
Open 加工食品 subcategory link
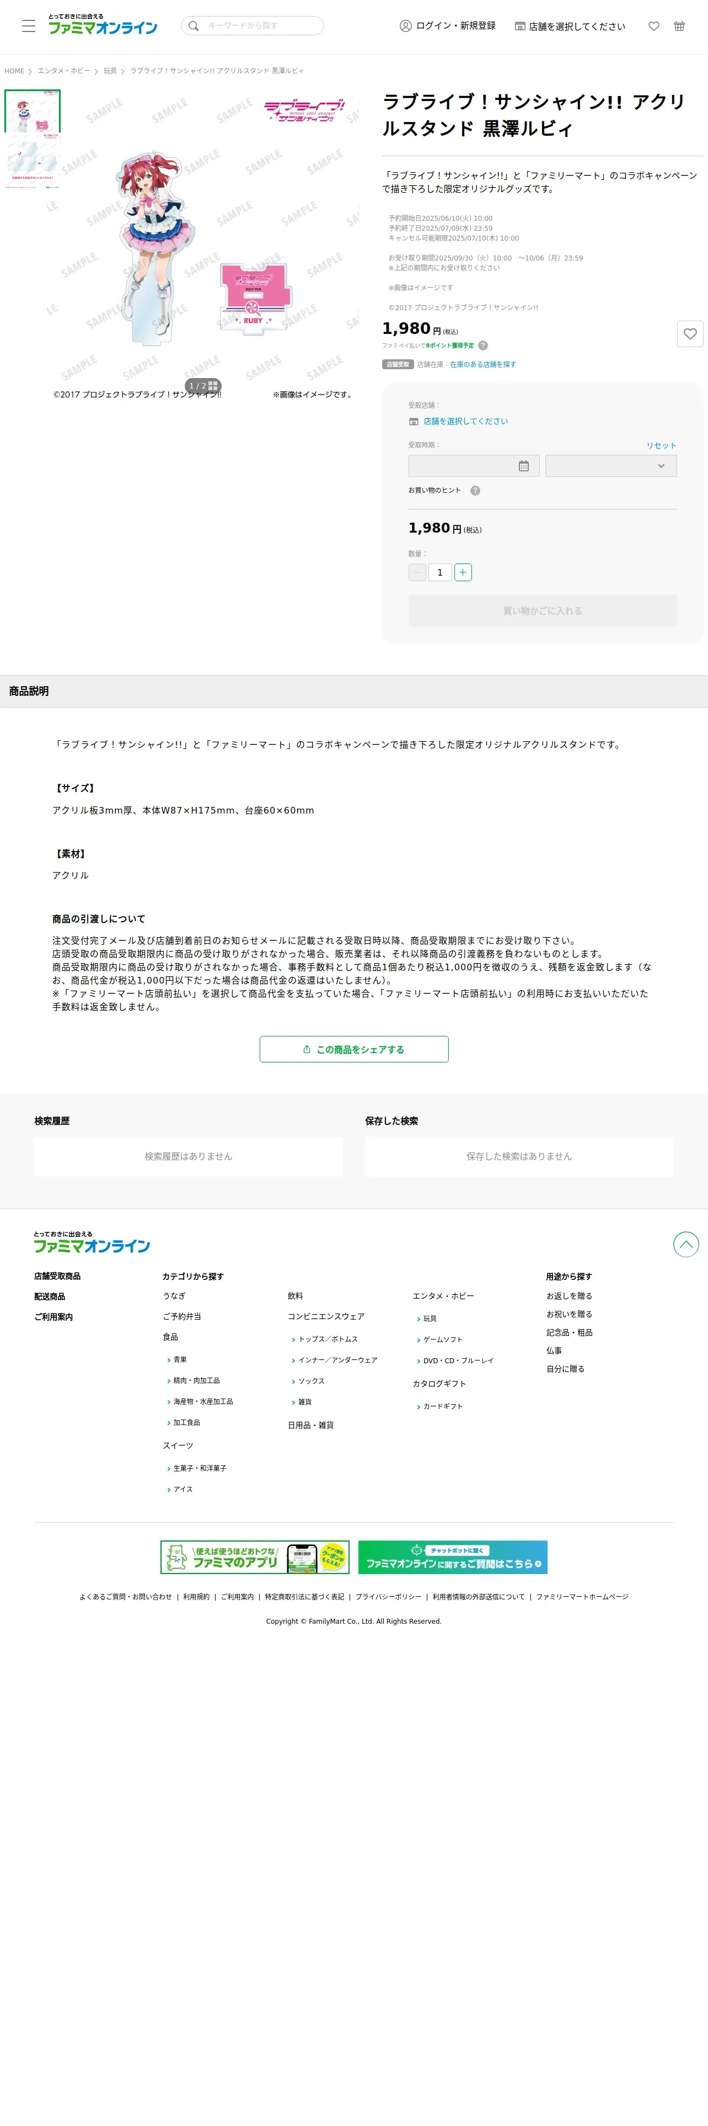click(x=186, y=1423)
